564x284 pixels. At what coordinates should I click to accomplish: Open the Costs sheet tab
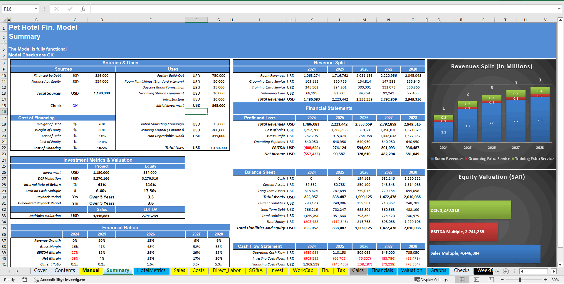click(198, 270)
